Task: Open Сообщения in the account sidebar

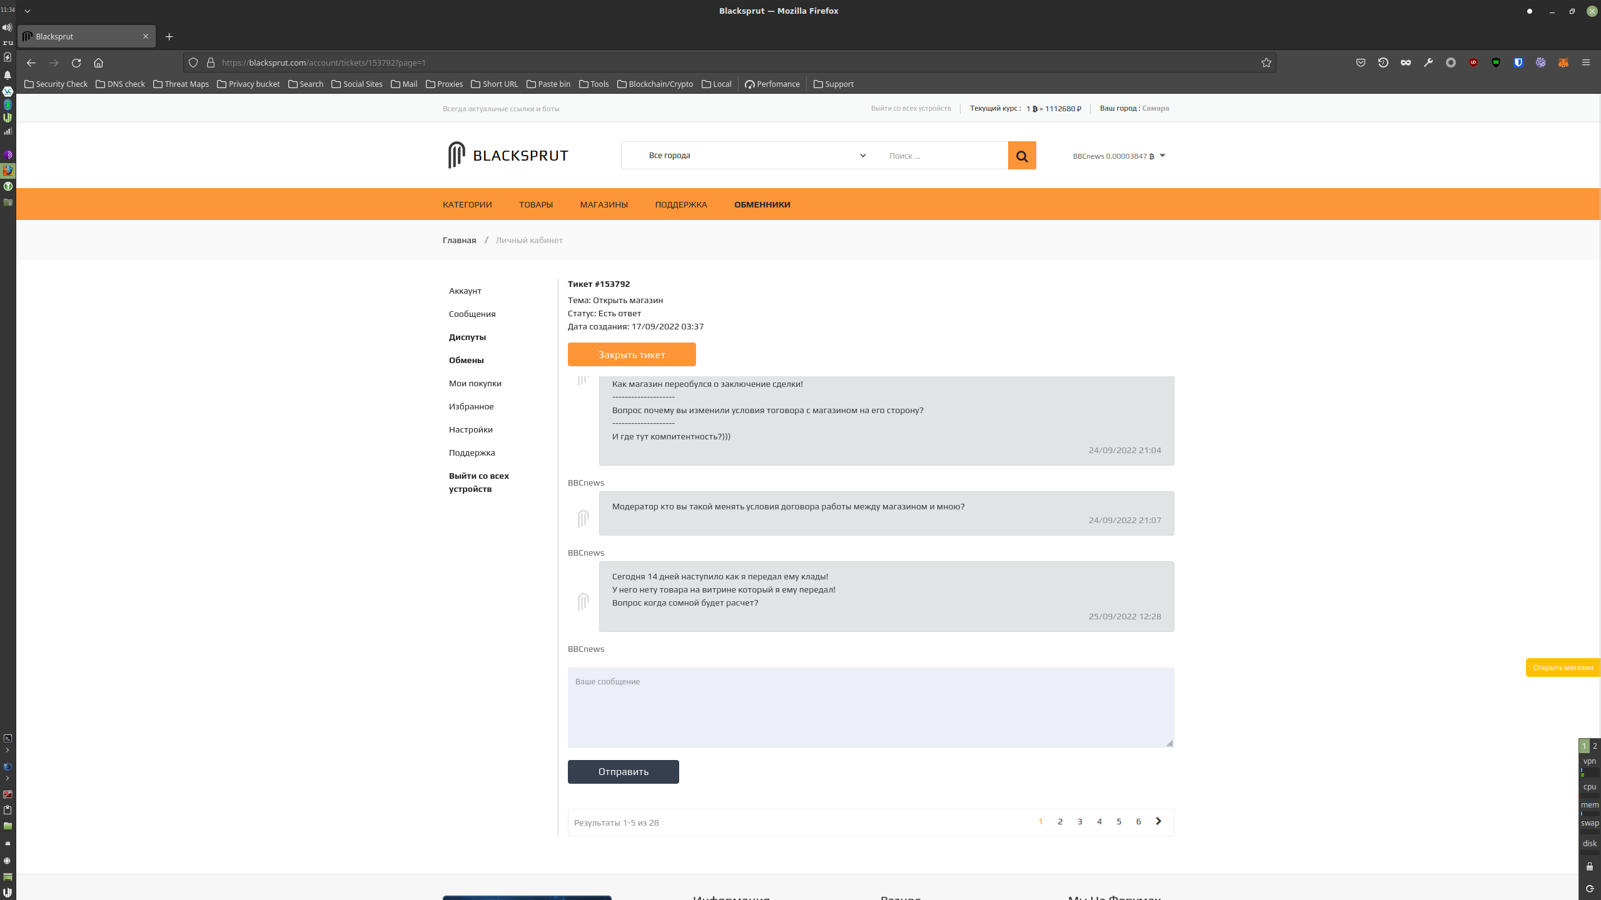Action: tap(472, 314)
